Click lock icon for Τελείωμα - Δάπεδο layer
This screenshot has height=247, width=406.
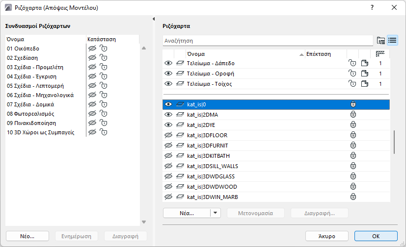pos(352,63)
